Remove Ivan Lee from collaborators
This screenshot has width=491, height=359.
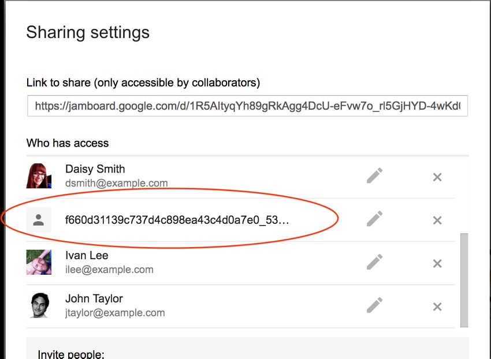(437, 264)
